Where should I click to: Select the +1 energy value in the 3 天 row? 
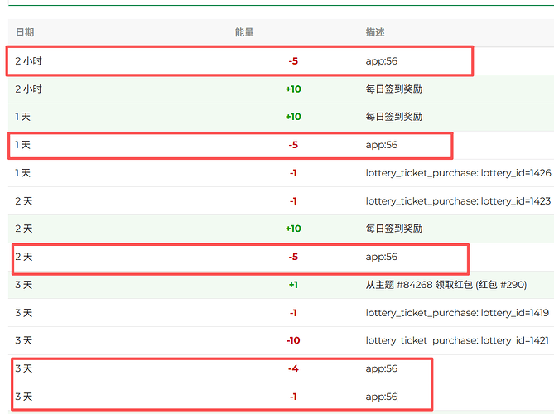coord(293,285)
